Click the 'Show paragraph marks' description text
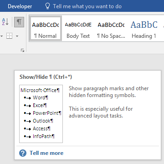The height and width of the screenshot is (164, 164). coord(109,92)
